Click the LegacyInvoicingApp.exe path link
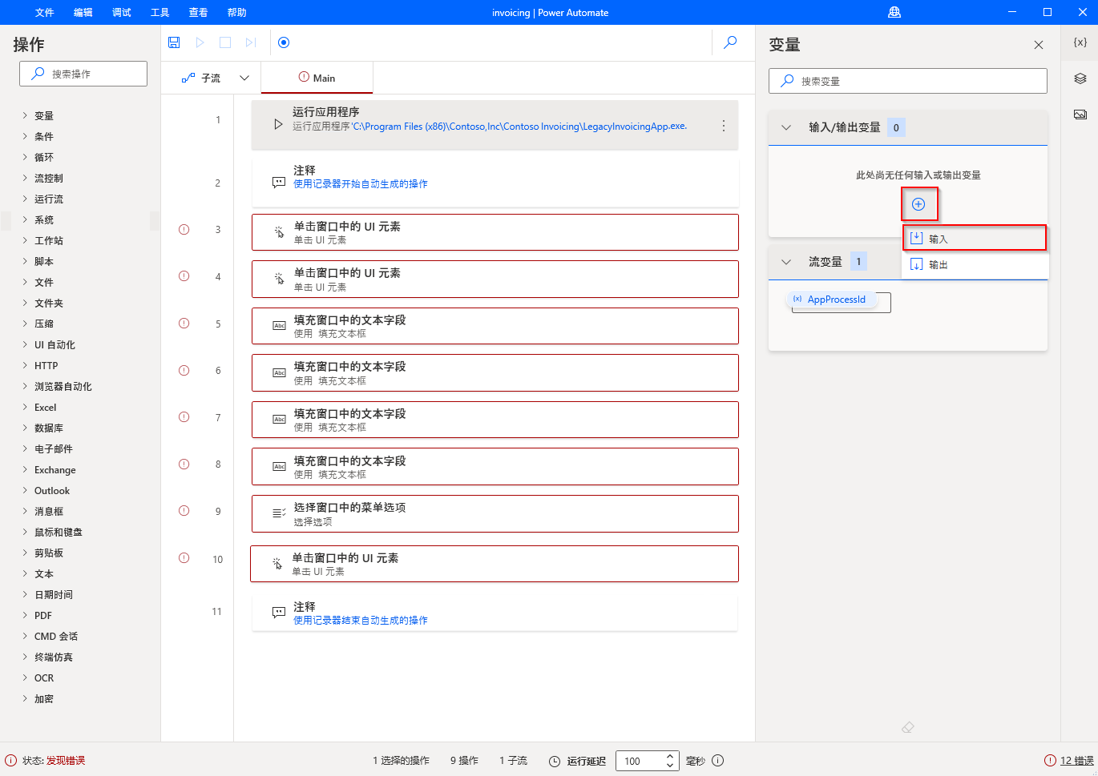 click(x=519, y=127)
